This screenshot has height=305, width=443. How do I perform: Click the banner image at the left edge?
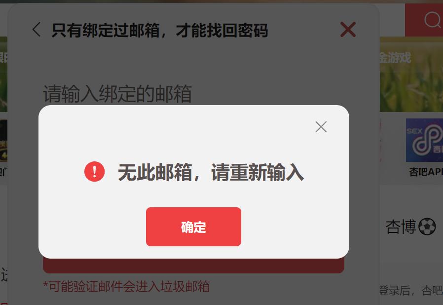coord(3,75)
